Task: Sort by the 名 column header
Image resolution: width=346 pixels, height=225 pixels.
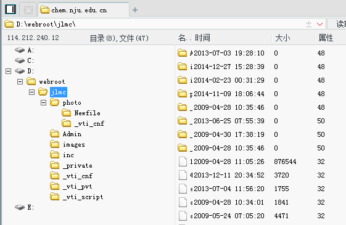Action: coord(184,38)
